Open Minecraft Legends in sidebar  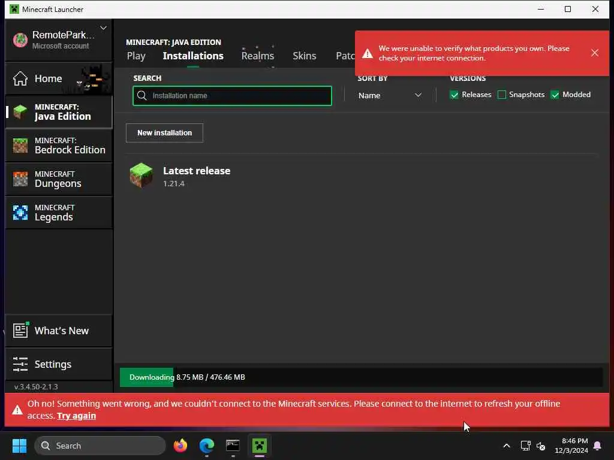59,213
